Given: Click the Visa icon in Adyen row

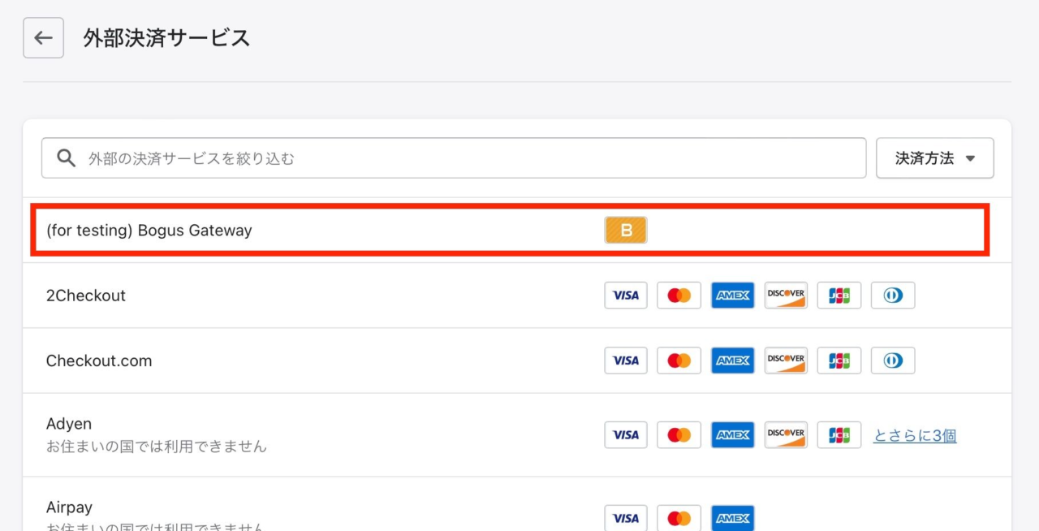Looking at the screenshot, I should pos(626,435).
